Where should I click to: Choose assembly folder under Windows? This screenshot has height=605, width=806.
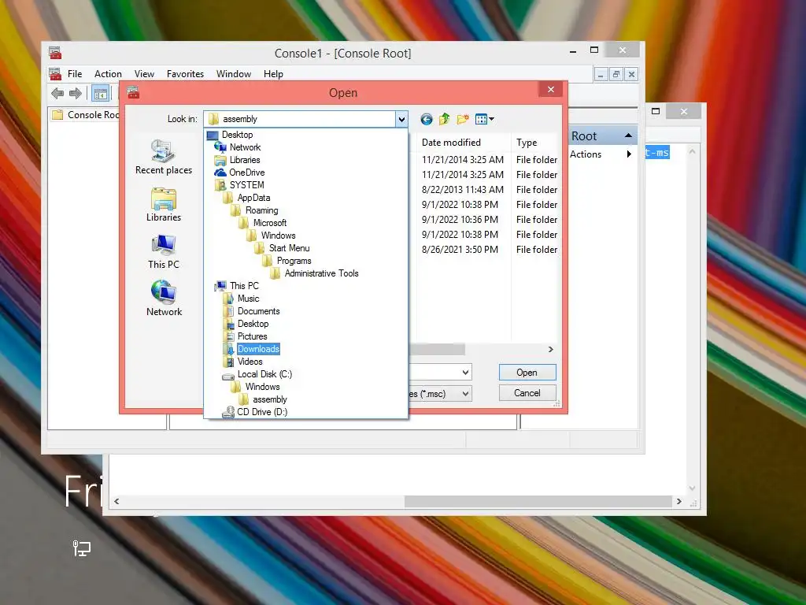pos(269,399)
